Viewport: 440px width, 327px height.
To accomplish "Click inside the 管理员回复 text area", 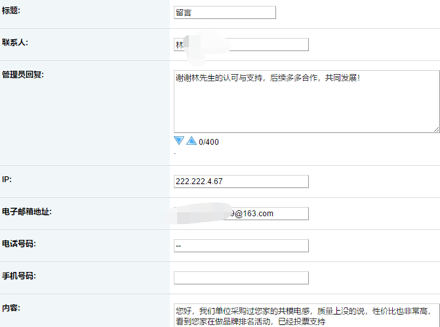I will pyautogui.click(x=306, y=102).
